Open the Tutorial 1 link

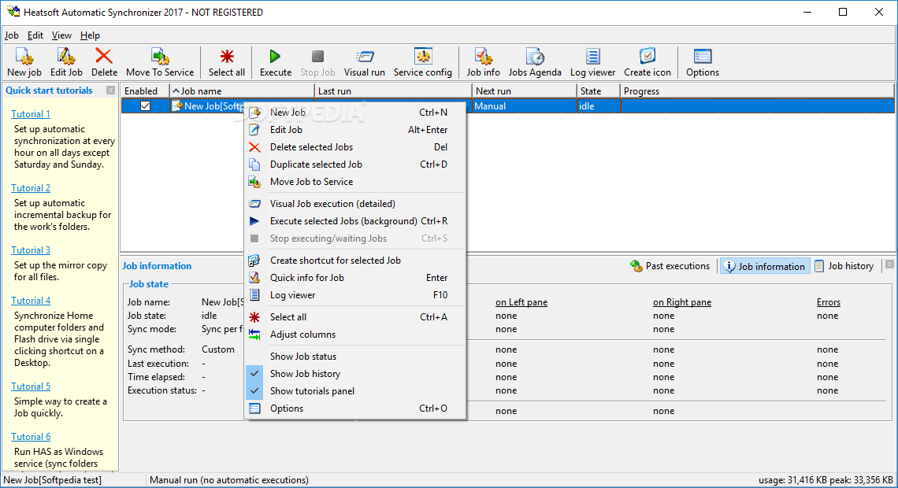point(31,114)
